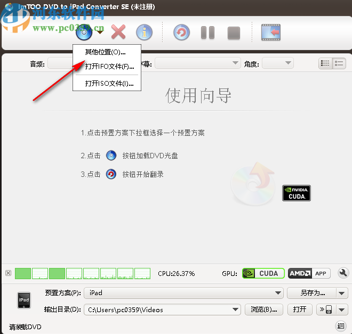
Task: Choose 其他位置(O)... menu entry
Action: [107, 52]
